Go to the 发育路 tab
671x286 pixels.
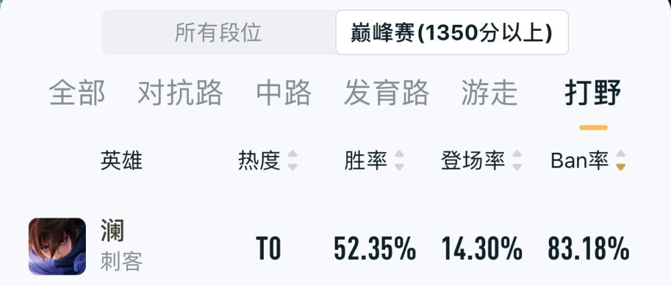click(386, 92)
